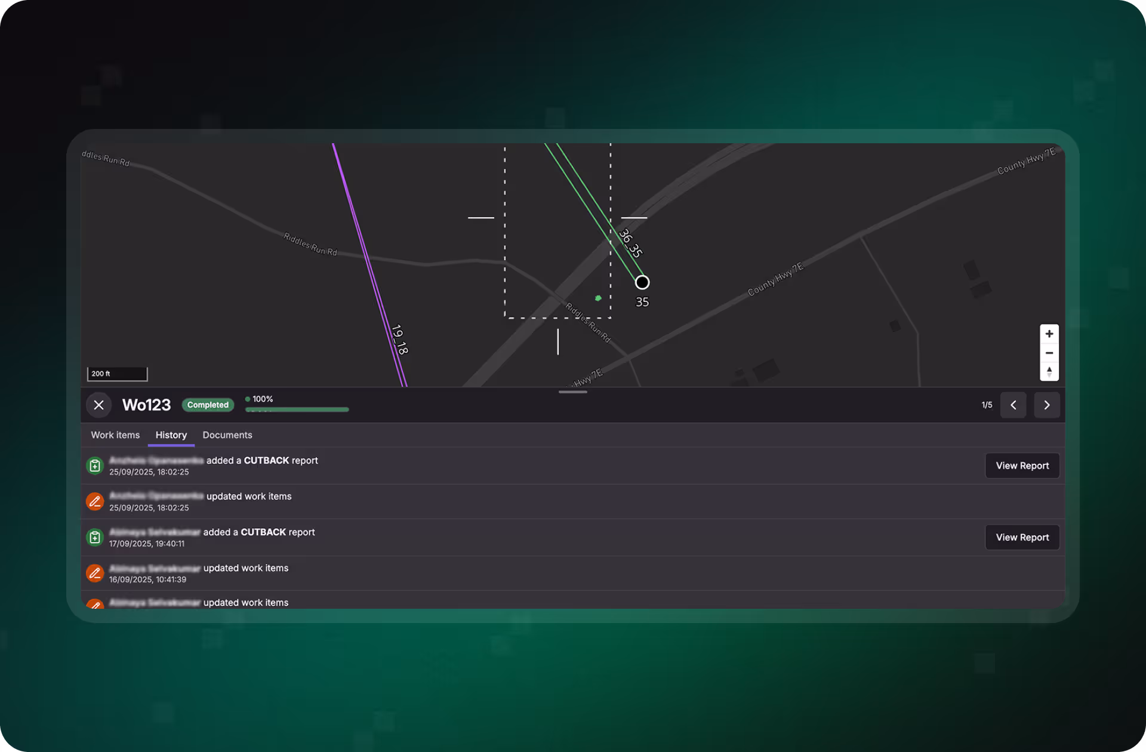Open the Documents tab
Viewport: 1146px width, 752px height.
click(x=227, y=435)
